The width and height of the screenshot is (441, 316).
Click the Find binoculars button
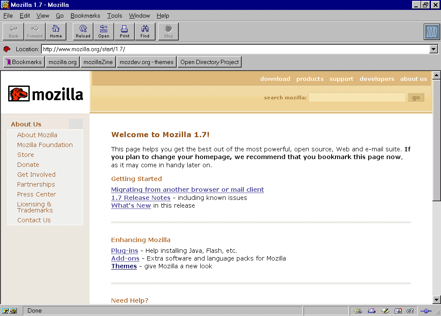(145, 31)
